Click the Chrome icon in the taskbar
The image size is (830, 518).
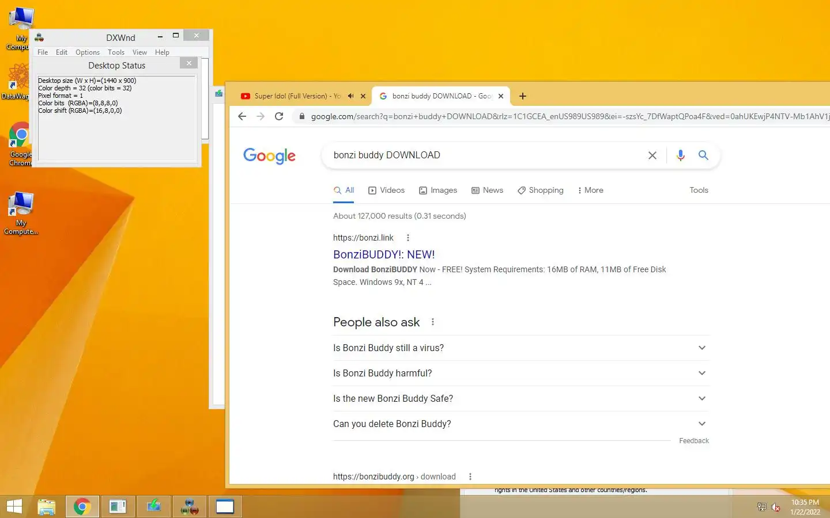pyautogui.click(x=82, y=506)
